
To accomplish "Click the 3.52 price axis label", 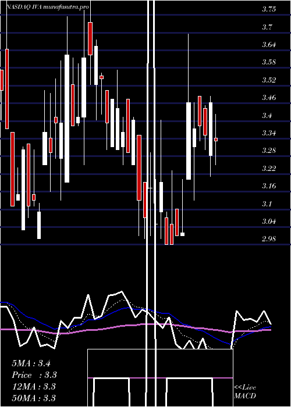I will point(269,80).
